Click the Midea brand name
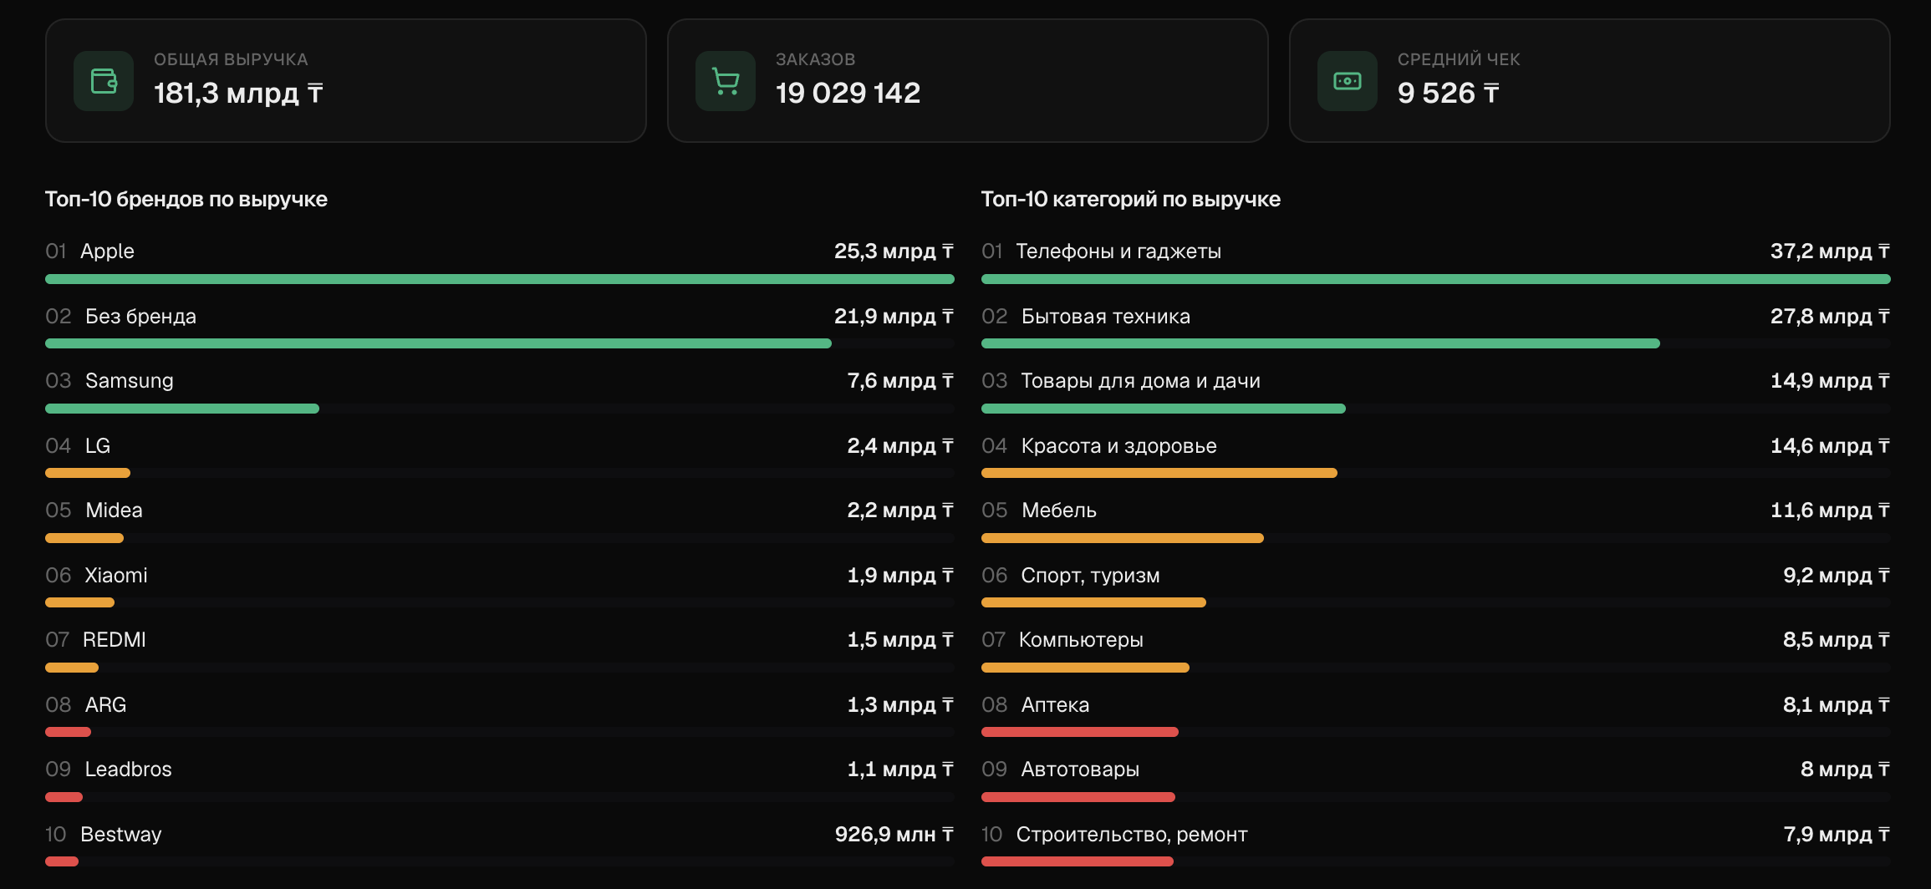The image size is (1931, 889). click(115, 510)
